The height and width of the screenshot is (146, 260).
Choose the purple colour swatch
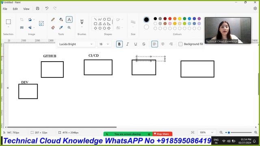click(x=199, y=19)
